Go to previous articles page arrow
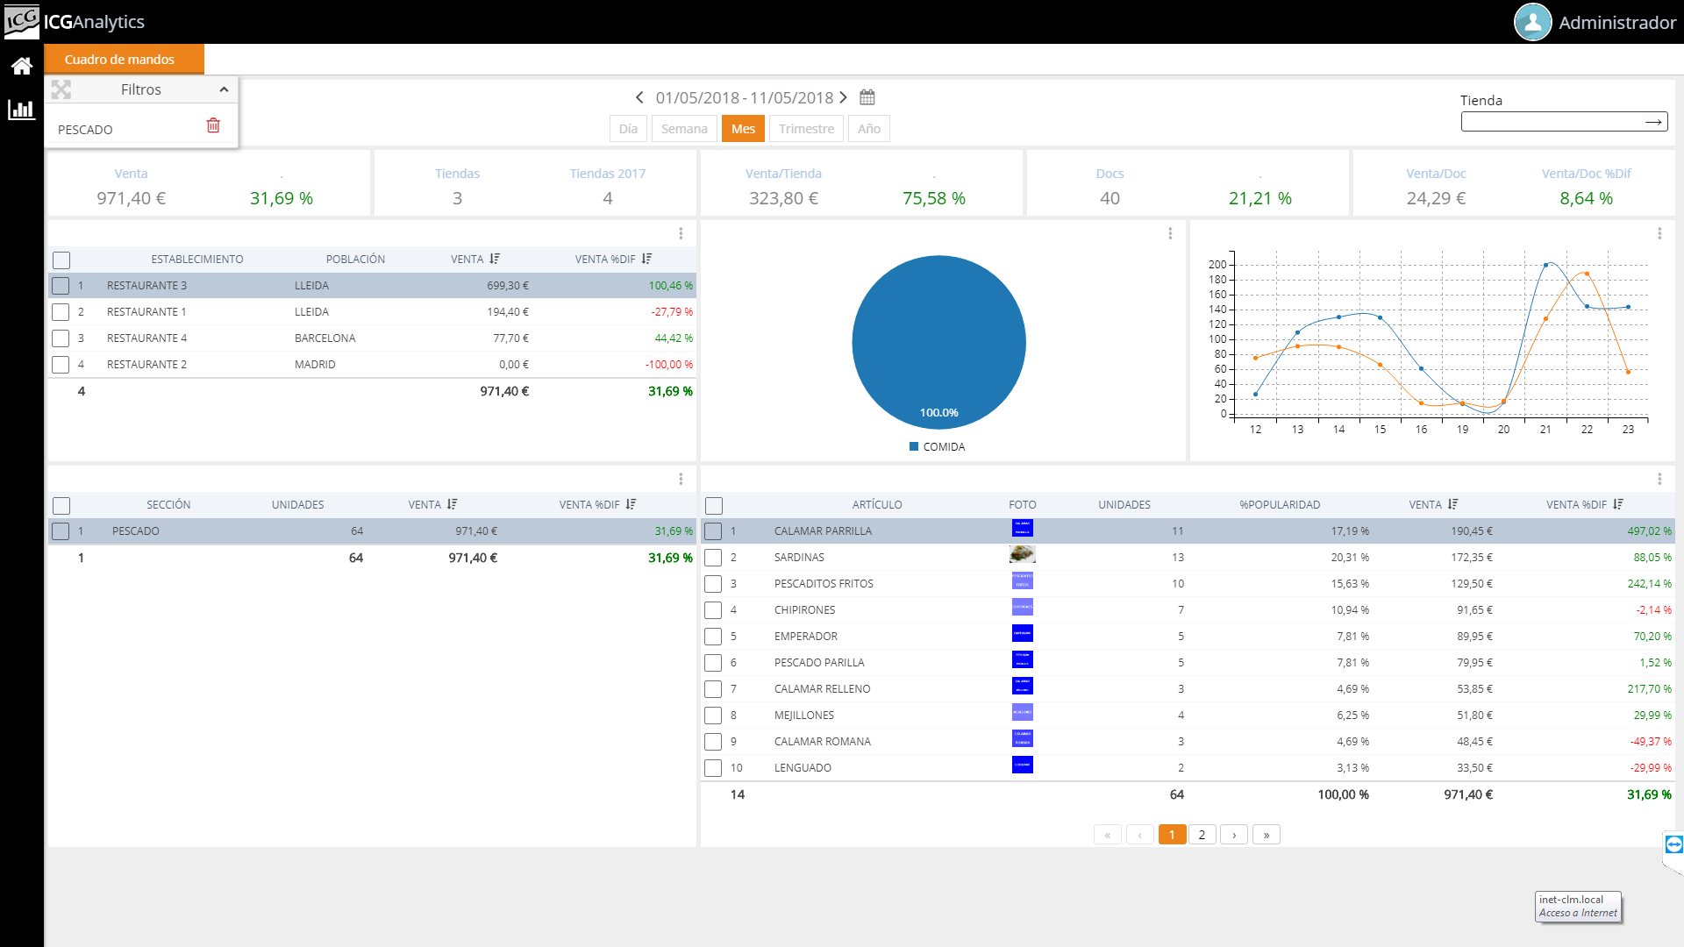This screenshot has height=947, width=1684. click(1139, 835)
